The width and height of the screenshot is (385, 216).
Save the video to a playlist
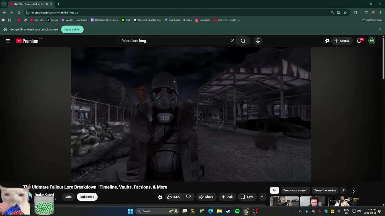247,197
